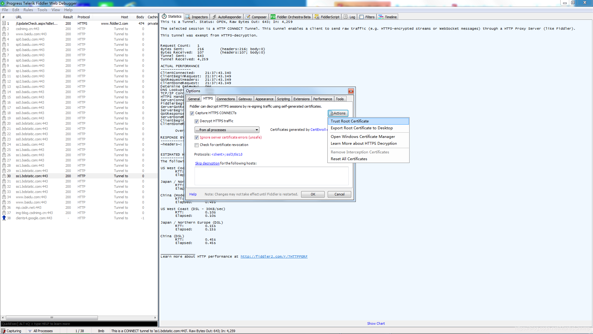
Task: Expand the from all processes dropdown
Action: pyautogui.click(x=227, y=130)
